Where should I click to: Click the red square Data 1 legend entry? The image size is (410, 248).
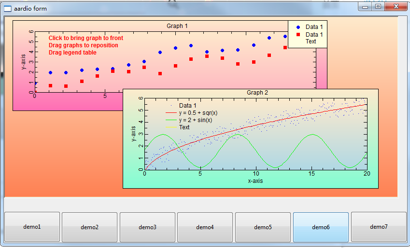click(x=310, y=34)
